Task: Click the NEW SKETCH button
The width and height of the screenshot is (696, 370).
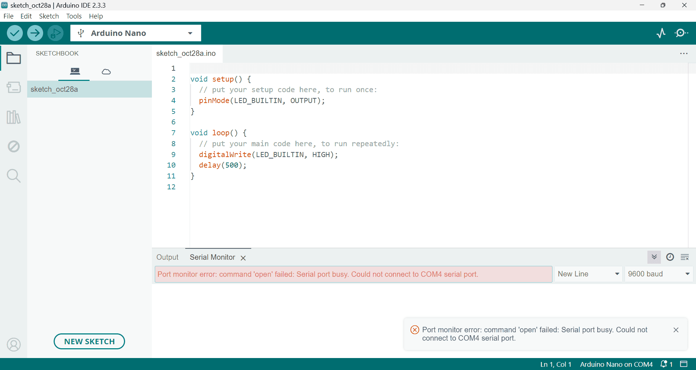Action: (89, 341)
